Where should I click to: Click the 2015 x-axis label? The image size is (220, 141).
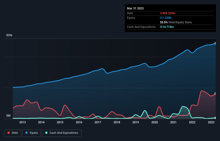[x=60, y=122]
